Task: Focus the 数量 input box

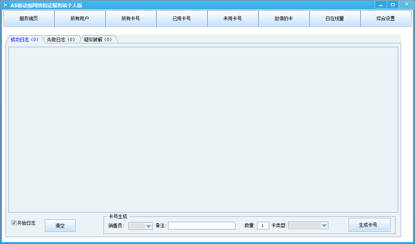Action: (263, 226)
